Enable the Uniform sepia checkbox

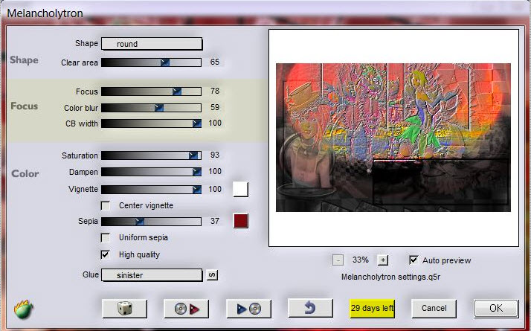[106, 237]
